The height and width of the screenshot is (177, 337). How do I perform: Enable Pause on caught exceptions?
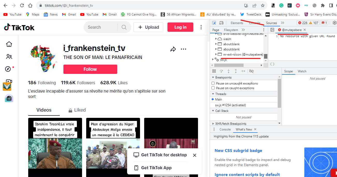coord(213,88)
